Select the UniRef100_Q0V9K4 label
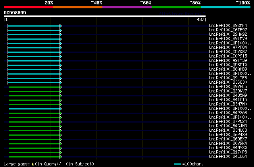The image size is (254, 167). pyautogui.click(x=228, y=144)
